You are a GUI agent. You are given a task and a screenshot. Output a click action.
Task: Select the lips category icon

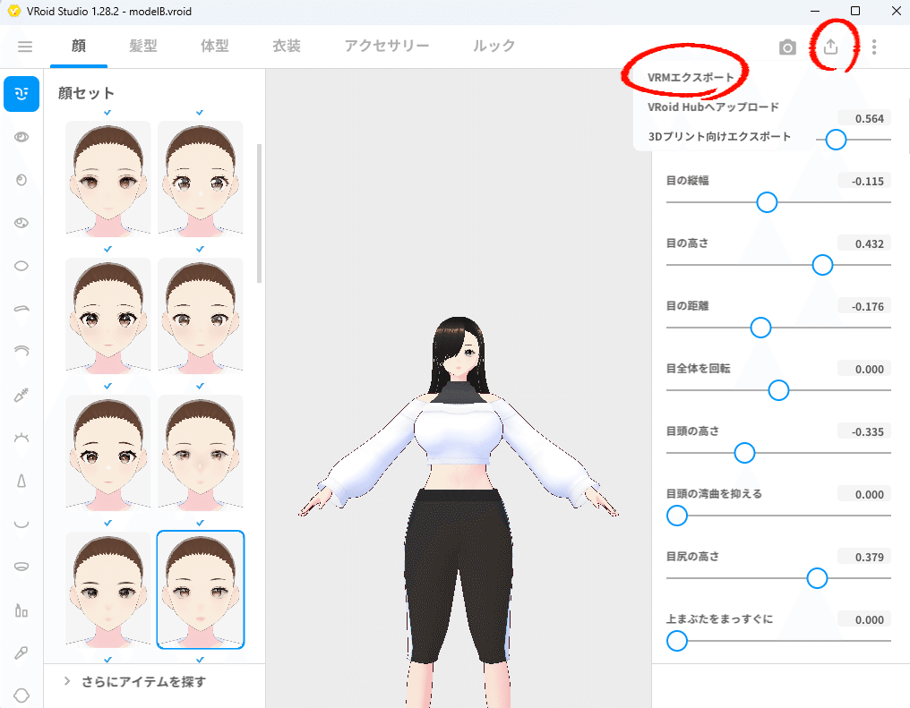click(x=21, y=567)
